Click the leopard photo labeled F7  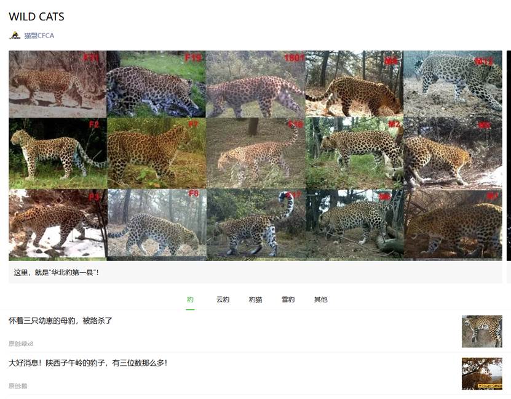(157, 153)
